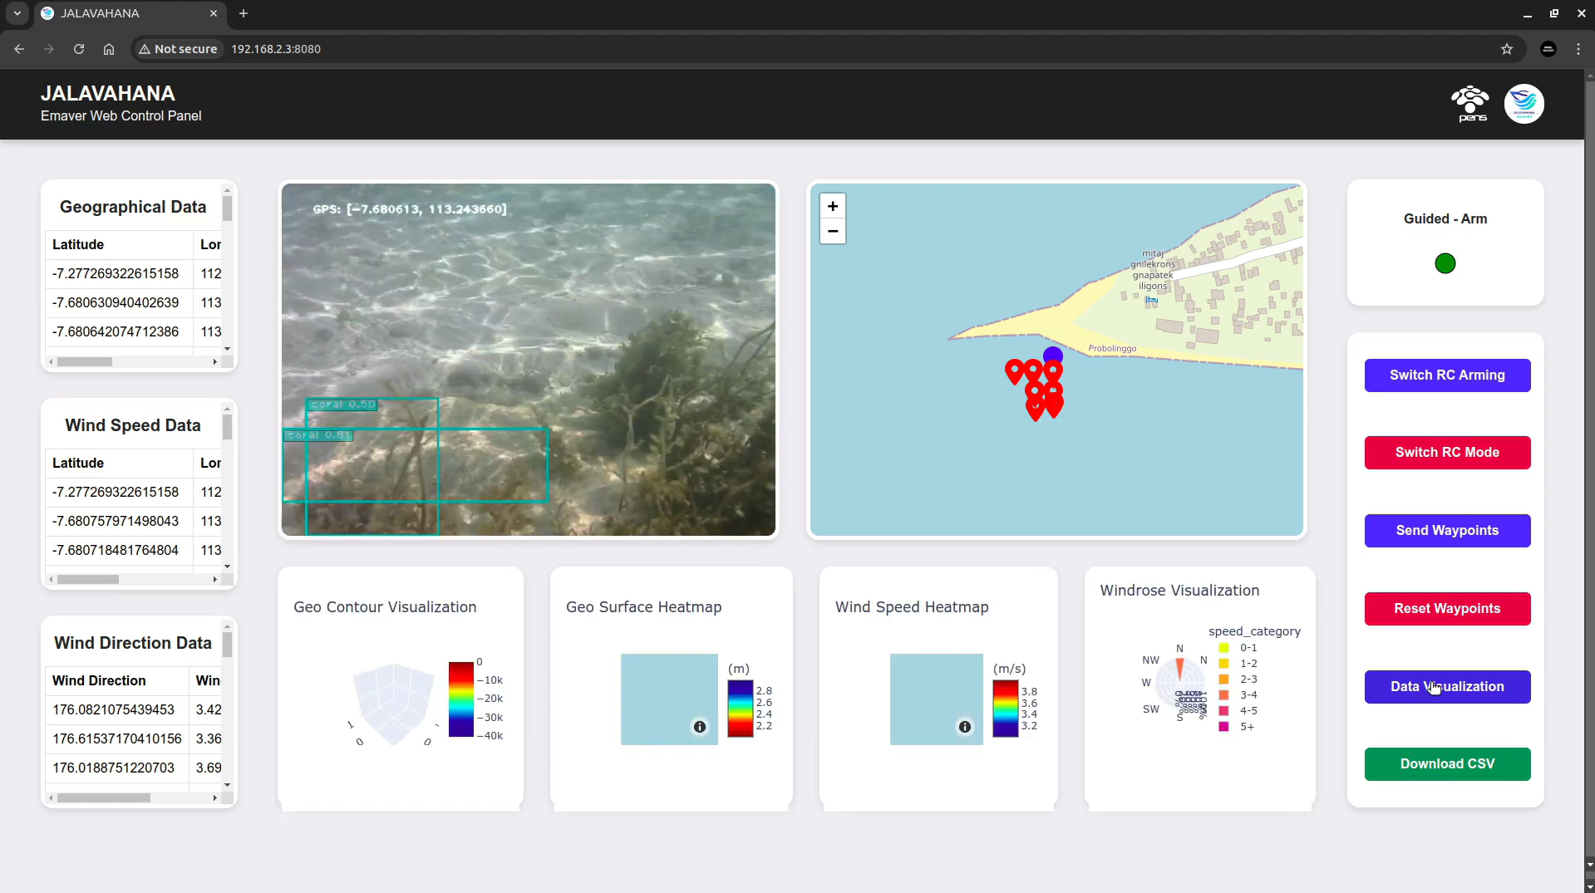The image size is (1595, 893).
Task: Click the PENS logo in header
Action: click(x=1470, y=104)
